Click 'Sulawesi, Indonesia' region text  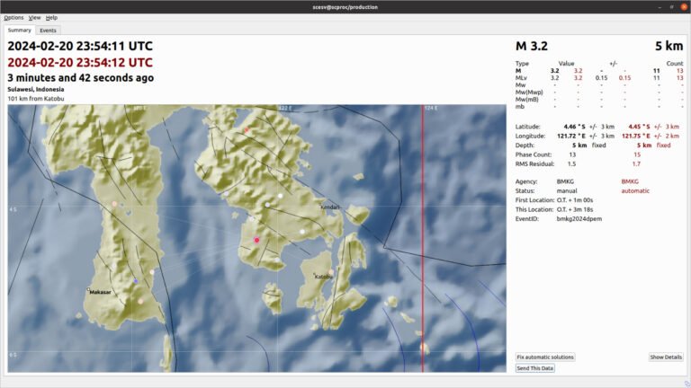[36, 89]
